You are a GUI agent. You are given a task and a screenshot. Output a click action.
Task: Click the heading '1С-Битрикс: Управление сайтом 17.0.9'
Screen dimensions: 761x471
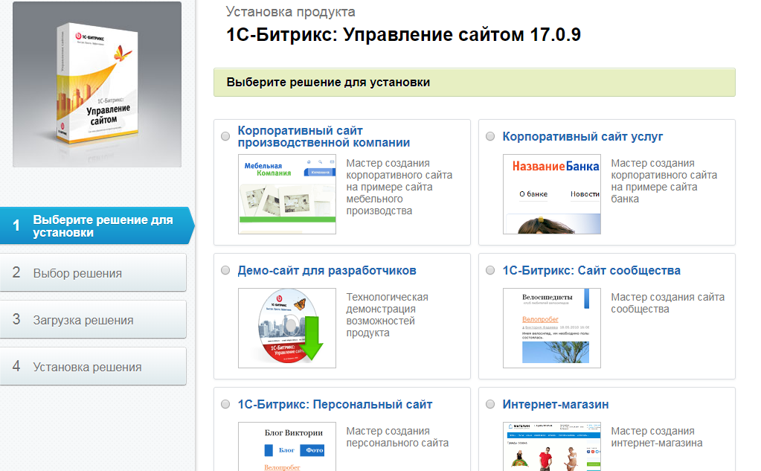[403, 35]
